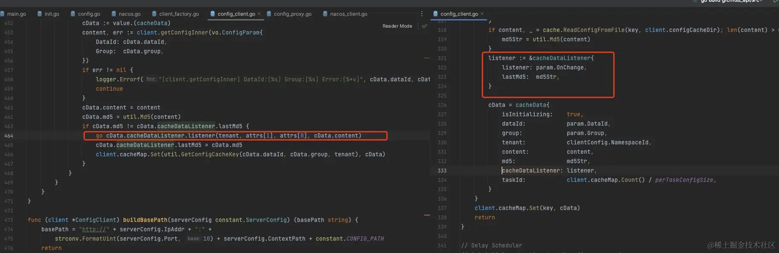Open the editor tabs three-dot options menu

tap(422, 14)
